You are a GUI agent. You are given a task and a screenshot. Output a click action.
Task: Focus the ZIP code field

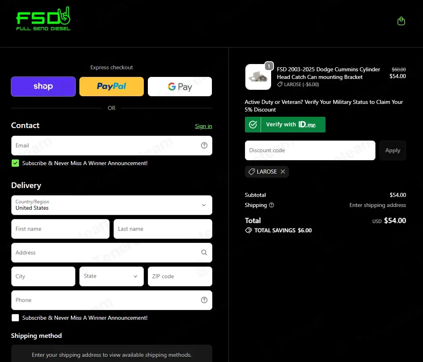coord(180,276)
